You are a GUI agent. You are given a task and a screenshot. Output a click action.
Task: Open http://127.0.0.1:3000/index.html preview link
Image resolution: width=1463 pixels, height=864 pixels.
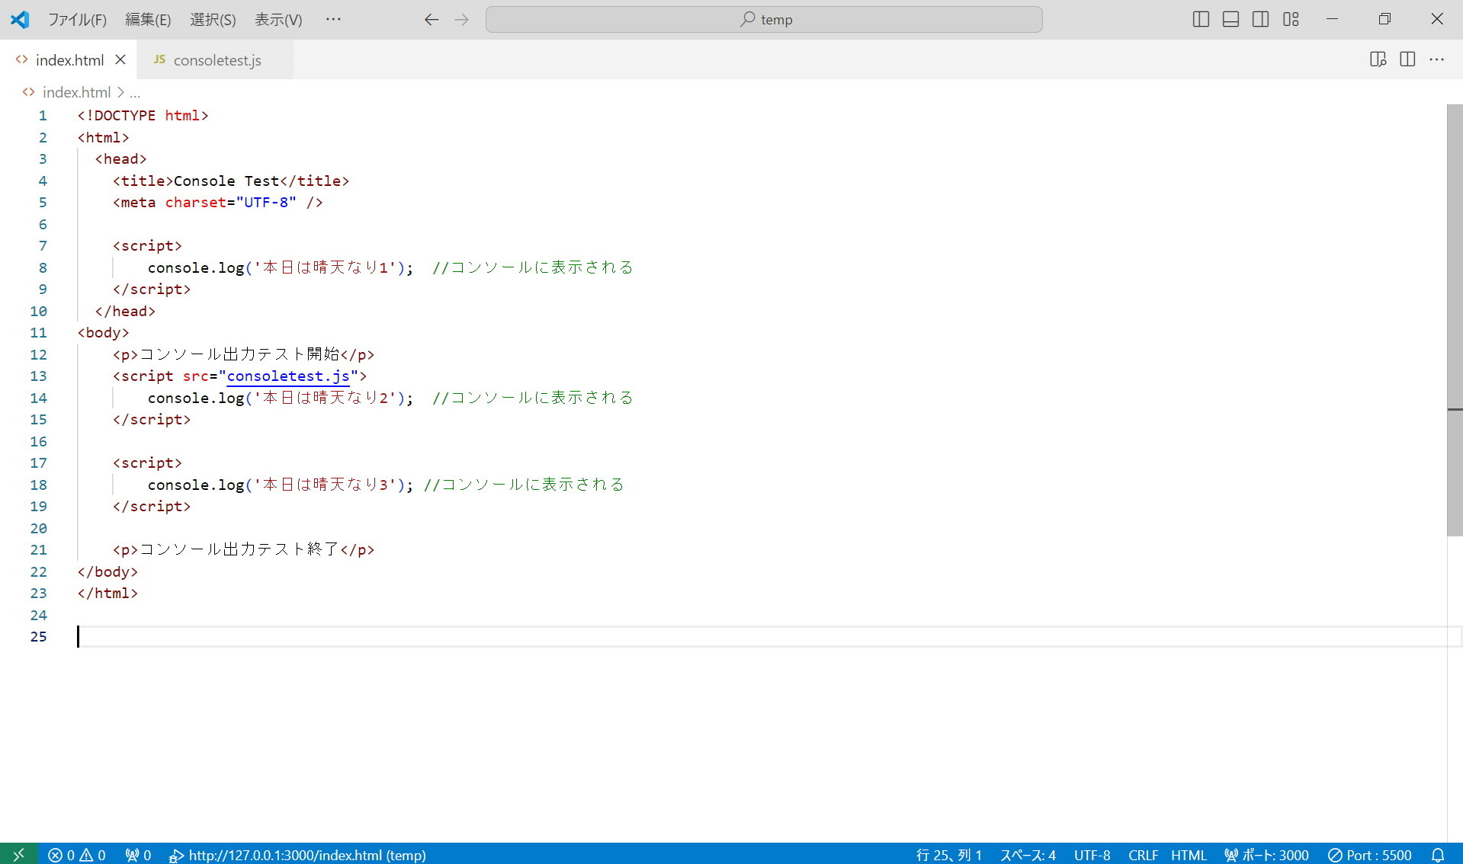[297, 855]
